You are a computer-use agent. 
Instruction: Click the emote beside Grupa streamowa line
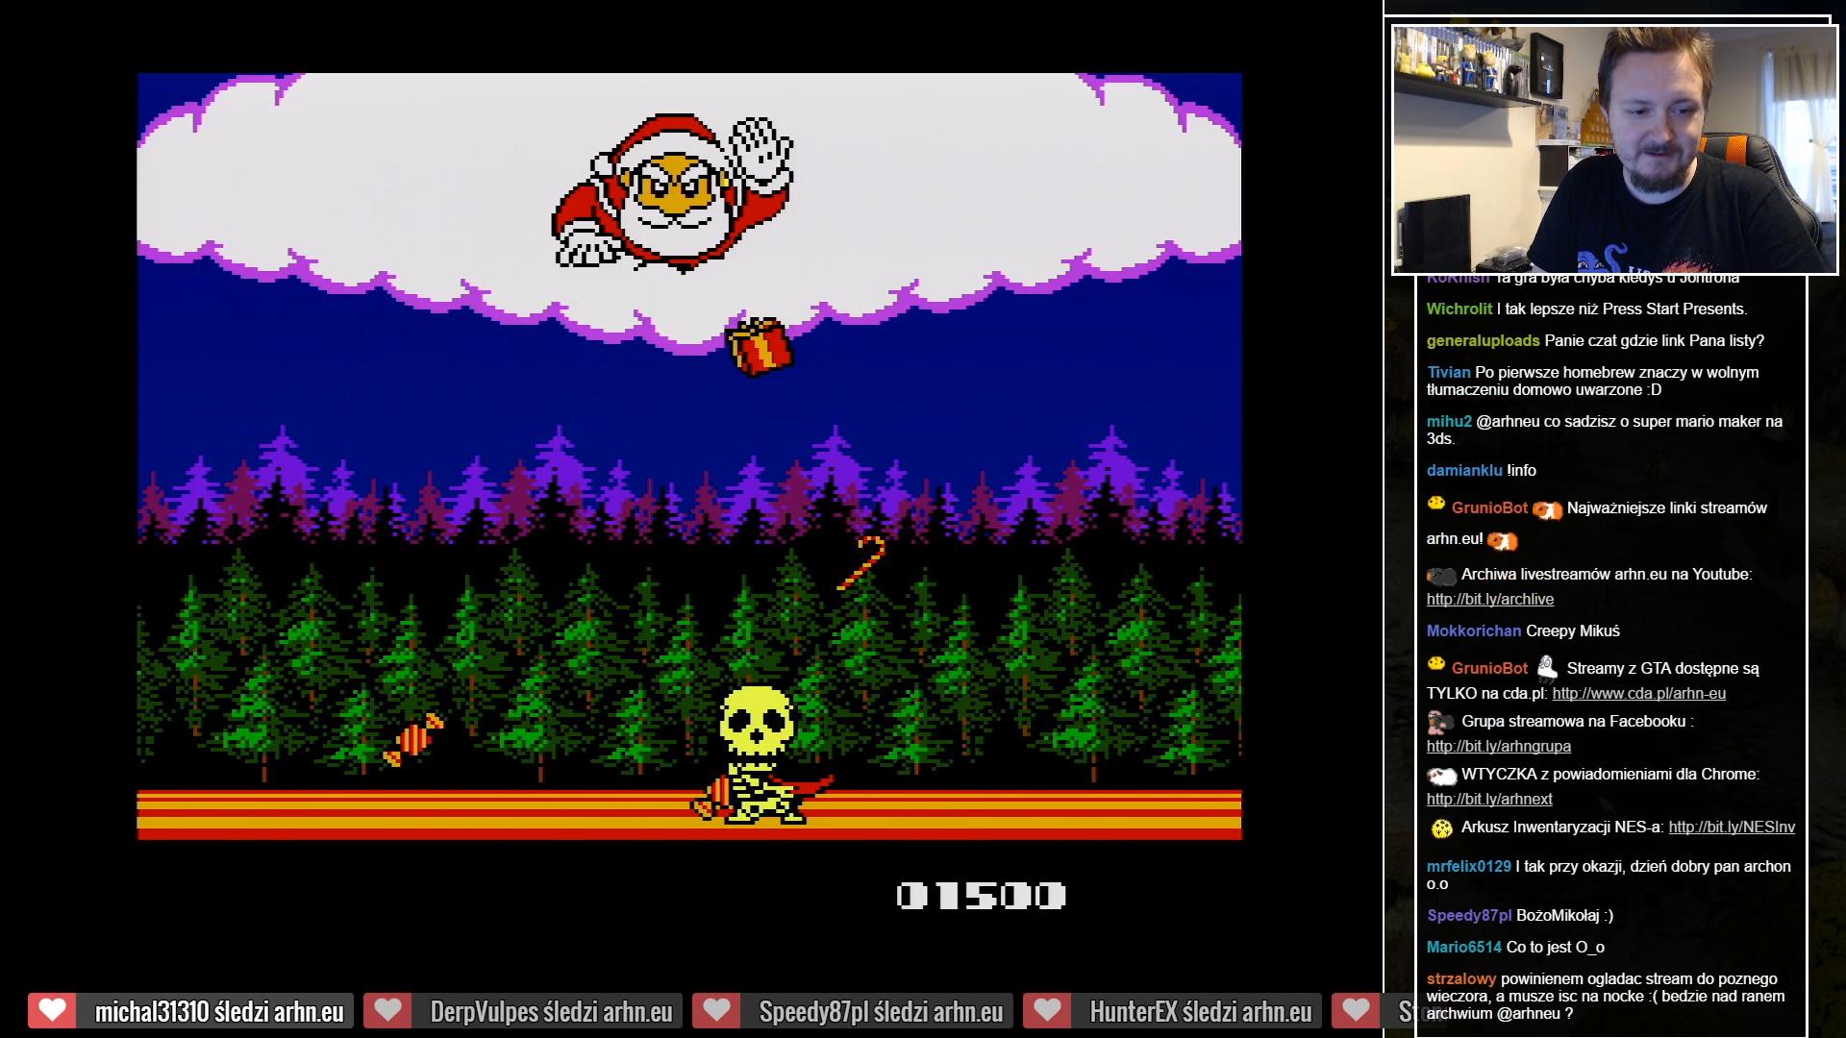tap(1440, 722)
